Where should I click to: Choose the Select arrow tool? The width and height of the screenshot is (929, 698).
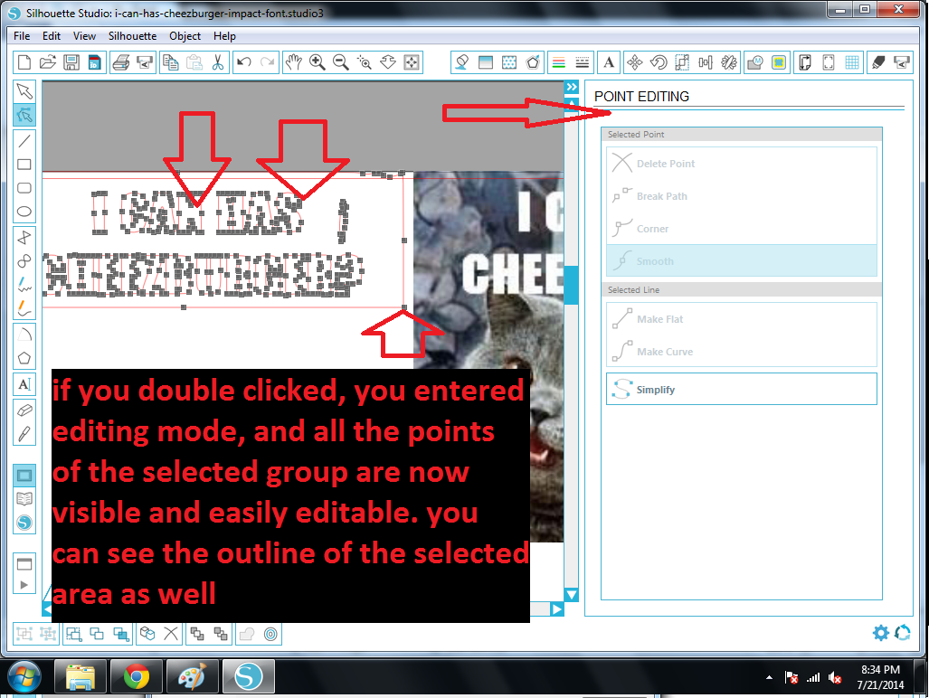click(24, 91)
